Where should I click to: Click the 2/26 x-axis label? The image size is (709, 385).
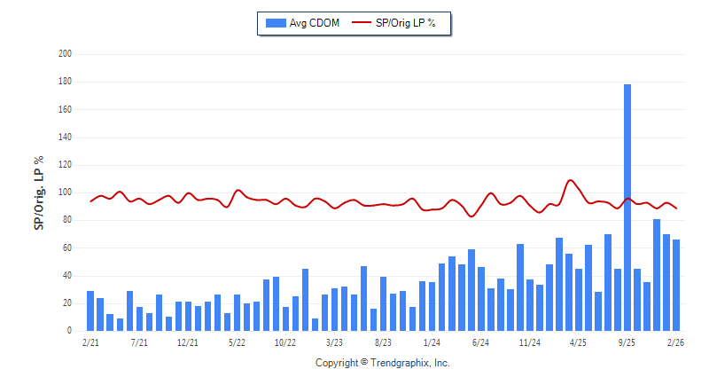click(x=675, y=342)
